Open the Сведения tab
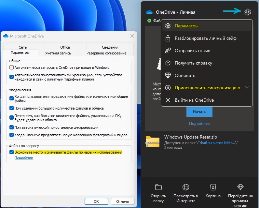 click(x=110, y=47)
